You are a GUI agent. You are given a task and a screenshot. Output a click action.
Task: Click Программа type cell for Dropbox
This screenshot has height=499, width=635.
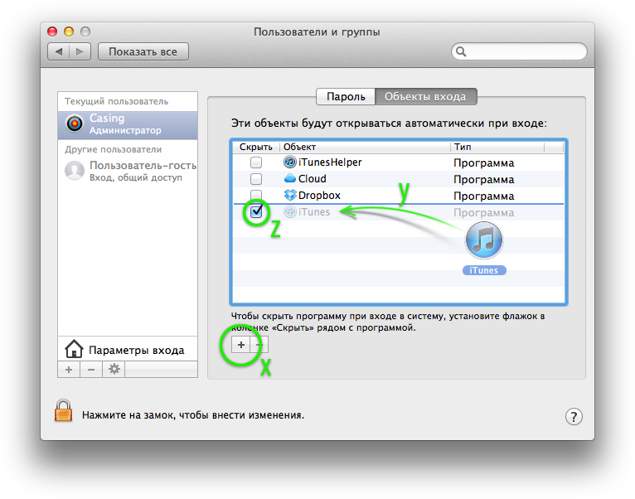[x=483, y=196]
